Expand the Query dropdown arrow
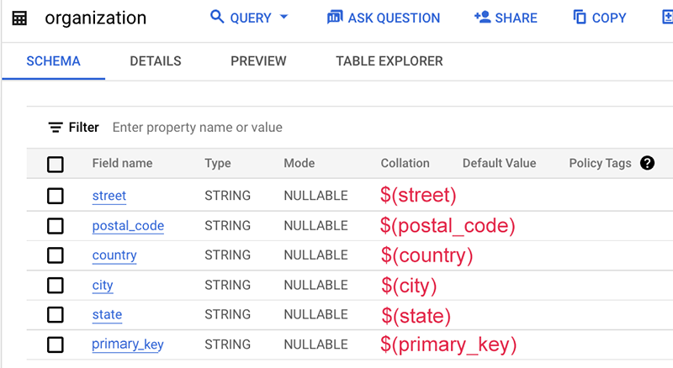 (x=284, y=17)
